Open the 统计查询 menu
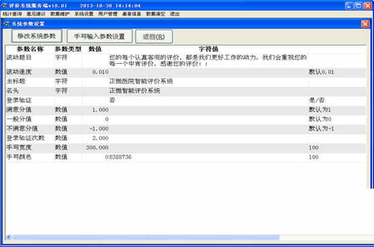 click(x=12, y=14)
